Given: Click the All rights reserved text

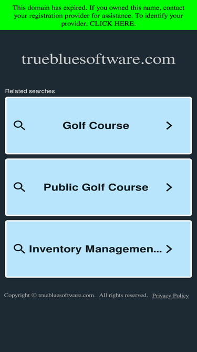Looking at the screenshot, I should (123, 295).
